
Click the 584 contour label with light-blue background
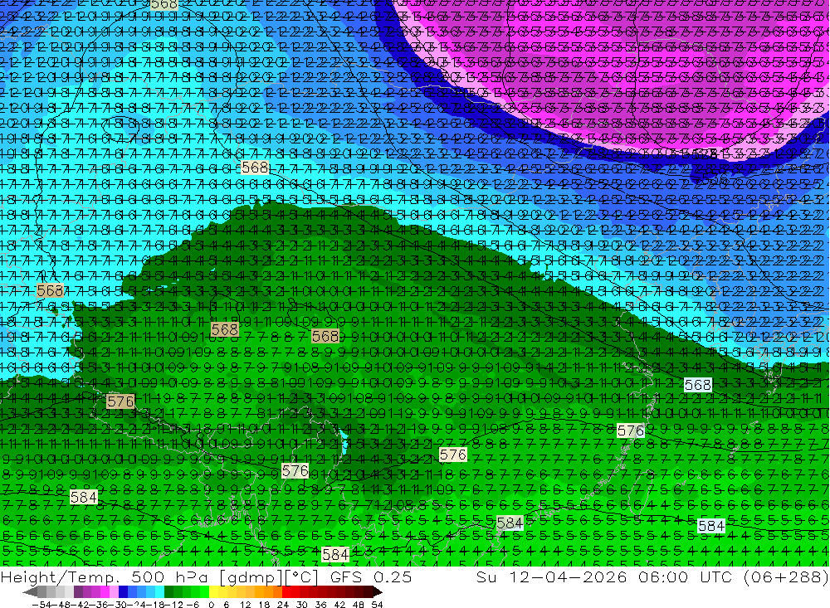pyautogui.click(x=711, y=525)
